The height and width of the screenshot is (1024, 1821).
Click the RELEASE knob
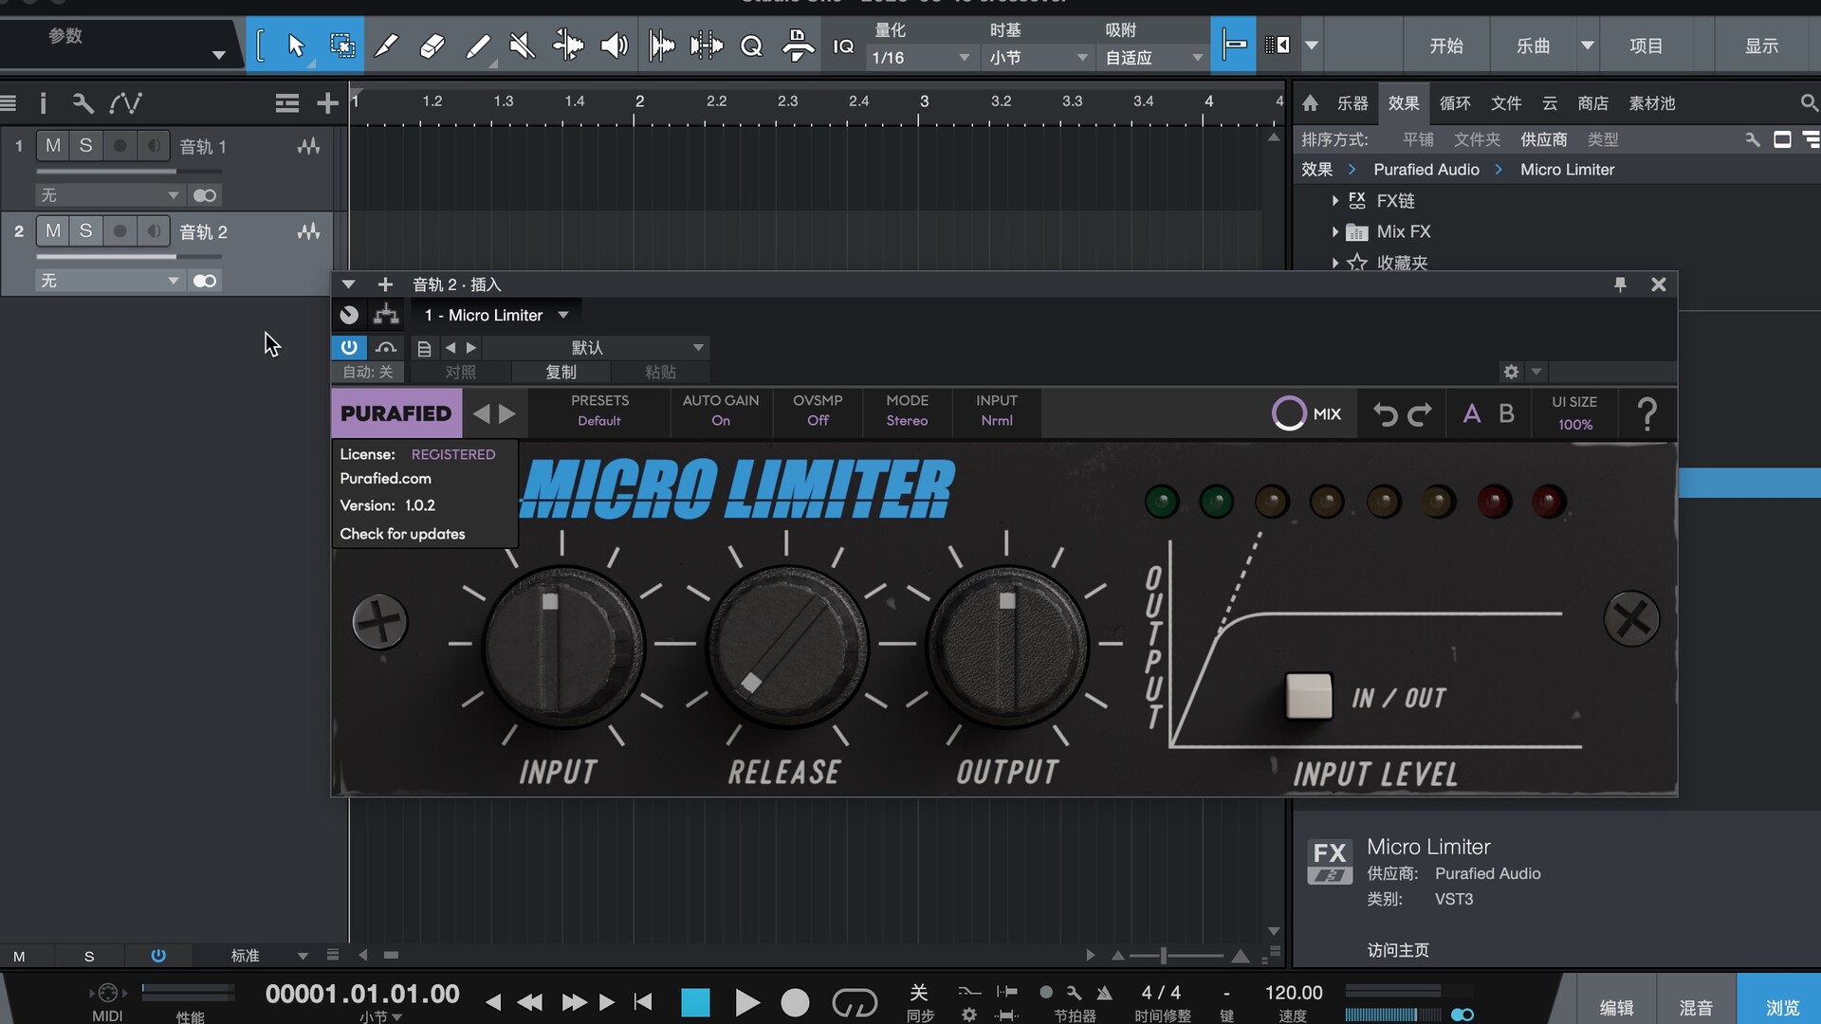(x=786, y=646)
